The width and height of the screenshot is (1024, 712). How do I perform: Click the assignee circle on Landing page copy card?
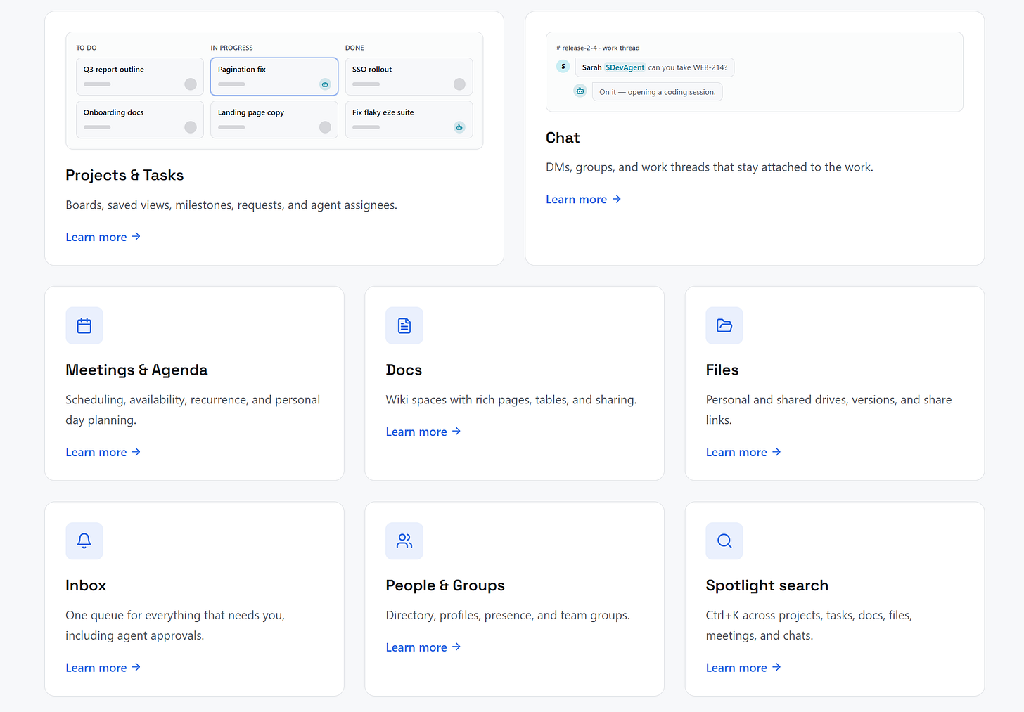[x=325, y=127]
